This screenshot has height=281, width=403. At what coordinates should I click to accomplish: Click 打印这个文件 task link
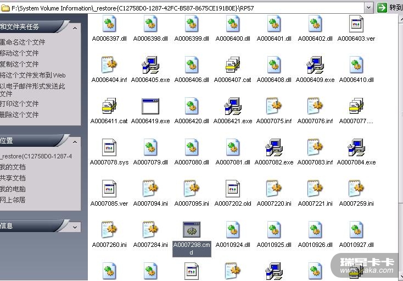pos(19,104)
